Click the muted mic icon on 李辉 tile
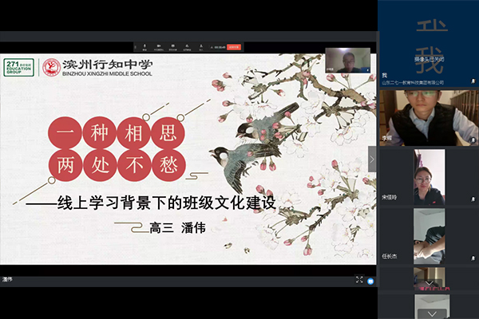The height and width of the screenshot is (319, 479). [x=473, y=140]
